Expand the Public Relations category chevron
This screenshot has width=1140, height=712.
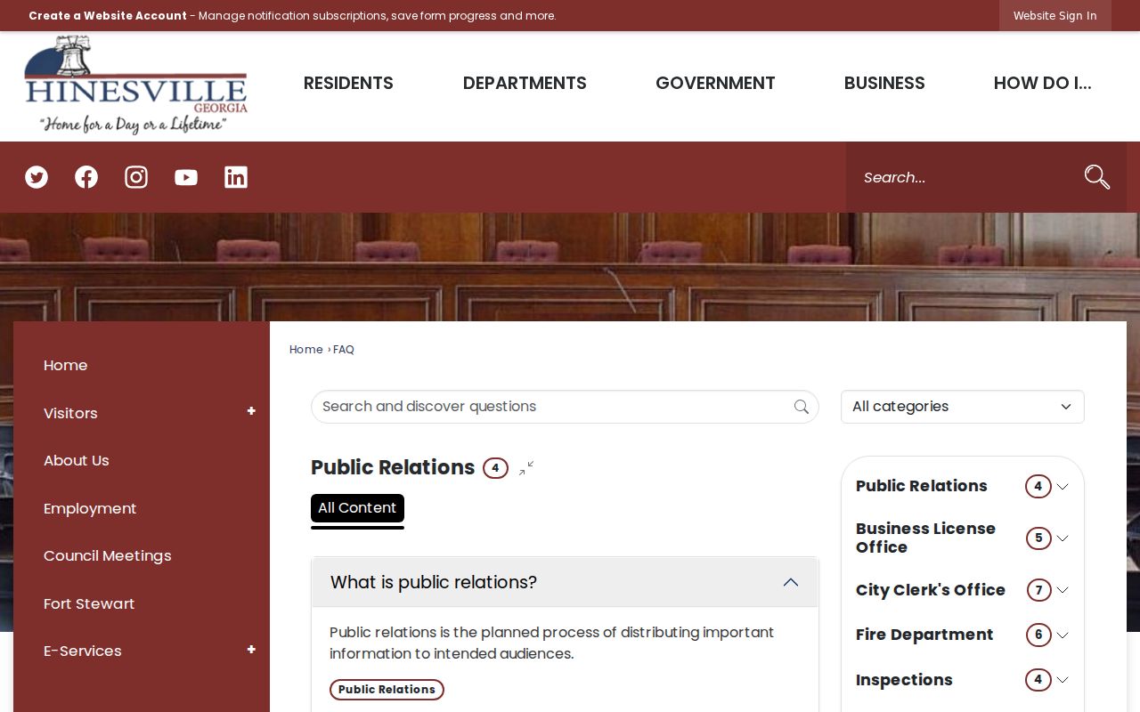click(1063, 487)
